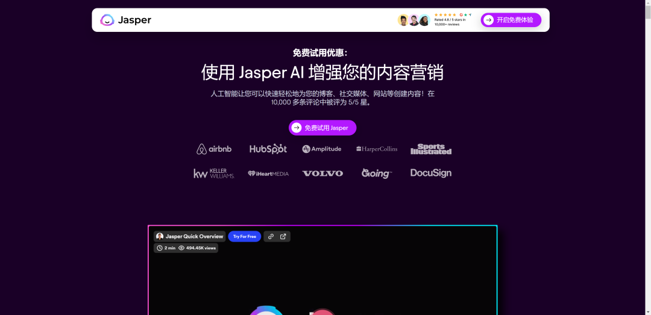Click the Jasper logo in header
Viewport: 651px width, 315px height.
125,20
